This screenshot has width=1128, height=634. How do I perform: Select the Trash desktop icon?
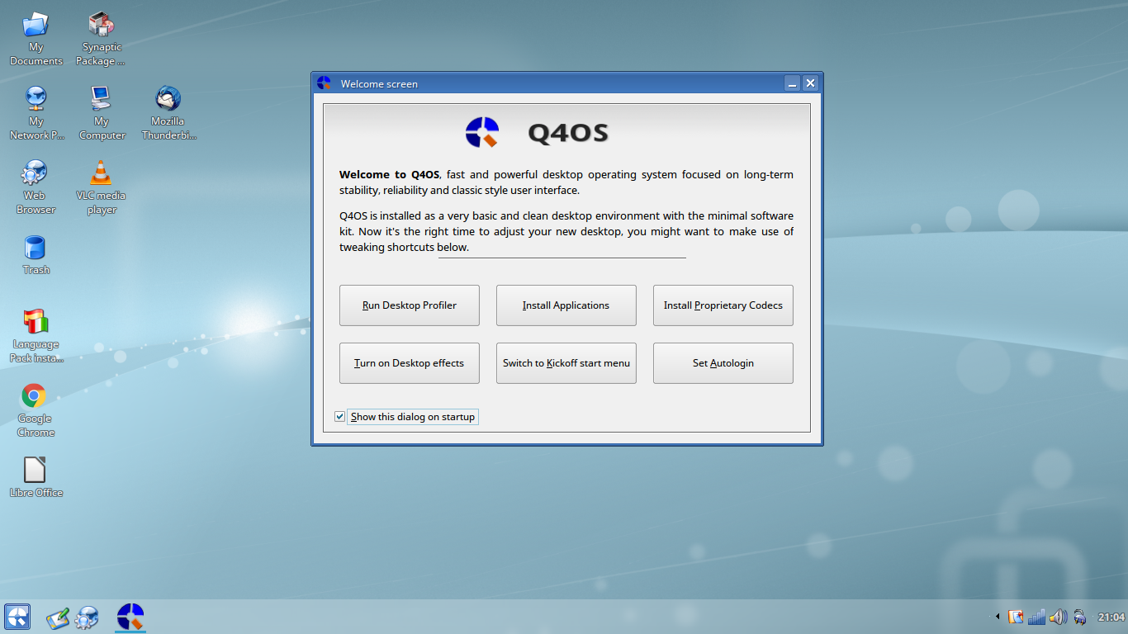pos(36,255)
